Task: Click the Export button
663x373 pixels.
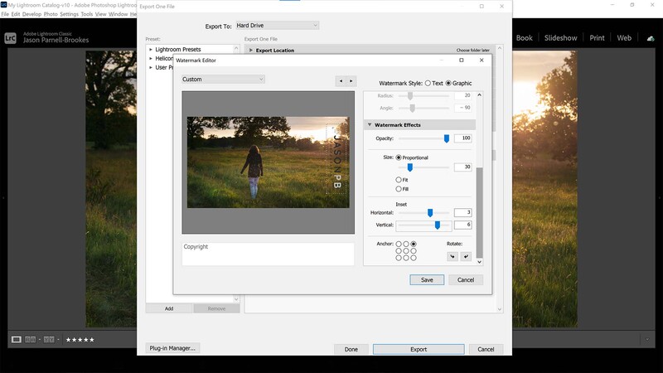Action: [x=419, y=349]
